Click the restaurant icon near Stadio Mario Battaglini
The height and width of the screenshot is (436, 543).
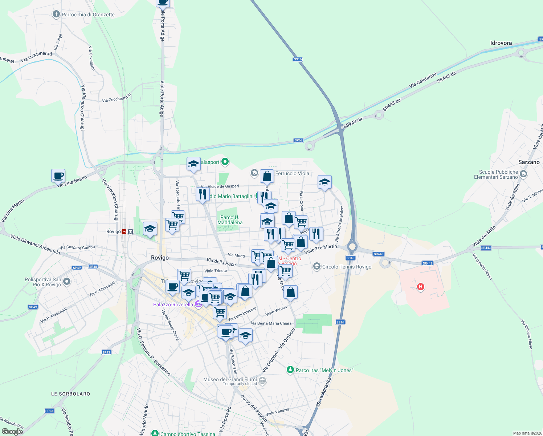[x=203, y=194]
